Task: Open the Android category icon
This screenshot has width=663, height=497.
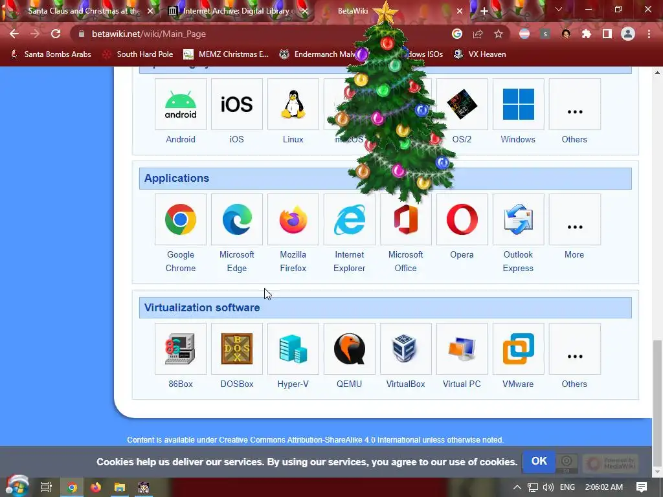Action: [181, 104]
